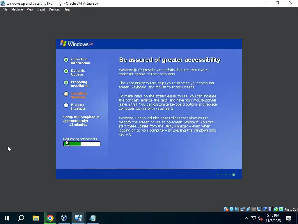
Task: Open the clock showing 5:45 PM
Action: click(x=273, y=218)
